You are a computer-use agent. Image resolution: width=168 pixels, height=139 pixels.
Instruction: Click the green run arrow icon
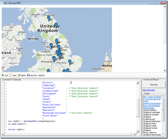(x=3, y=75)
